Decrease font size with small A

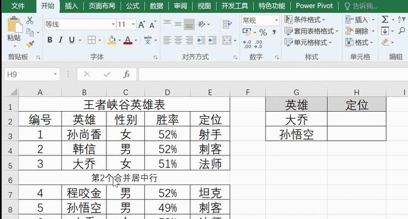pyautogui.click(x=153, y=25)
